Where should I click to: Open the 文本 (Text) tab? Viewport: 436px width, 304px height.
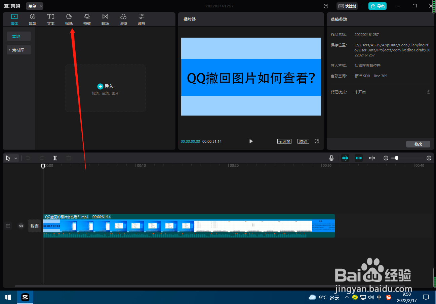[x=50, y=19]
